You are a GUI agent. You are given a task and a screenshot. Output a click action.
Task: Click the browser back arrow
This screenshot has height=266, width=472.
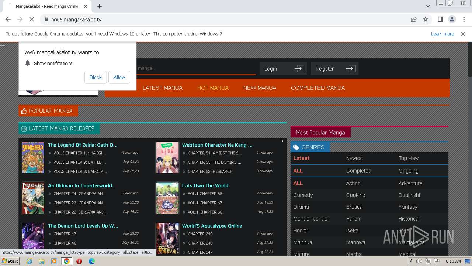click(x=8, y=19)
